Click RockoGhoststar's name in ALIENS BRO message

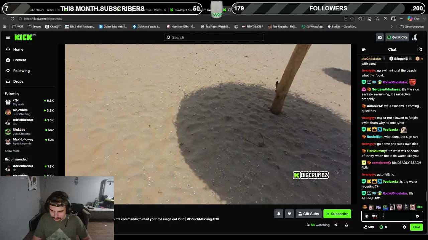(x=395, y=193)
